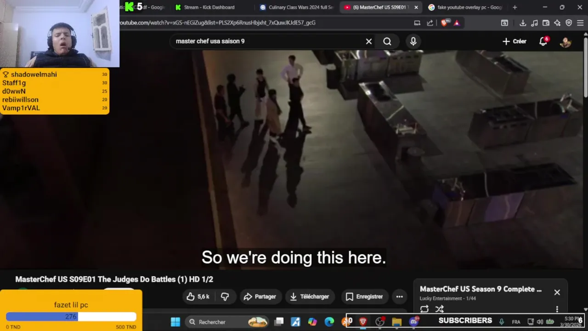Click the taskbar Rechercher search box
Viewport: 588px width, 331px height.
click(227, 322)
